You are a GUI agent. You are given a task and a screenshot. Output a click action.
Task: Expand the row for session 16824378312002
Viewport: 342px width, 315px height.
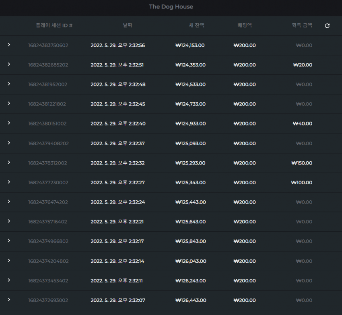[x=9, y=163]
